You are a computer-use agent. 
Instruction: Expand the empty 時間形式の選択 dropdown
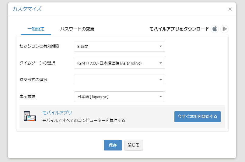coord(119,80)
